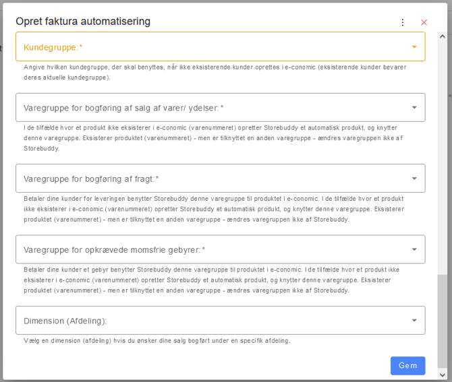Click the Dimension (Afdeling) field label
452x382 pixels.
pos(65,321)
